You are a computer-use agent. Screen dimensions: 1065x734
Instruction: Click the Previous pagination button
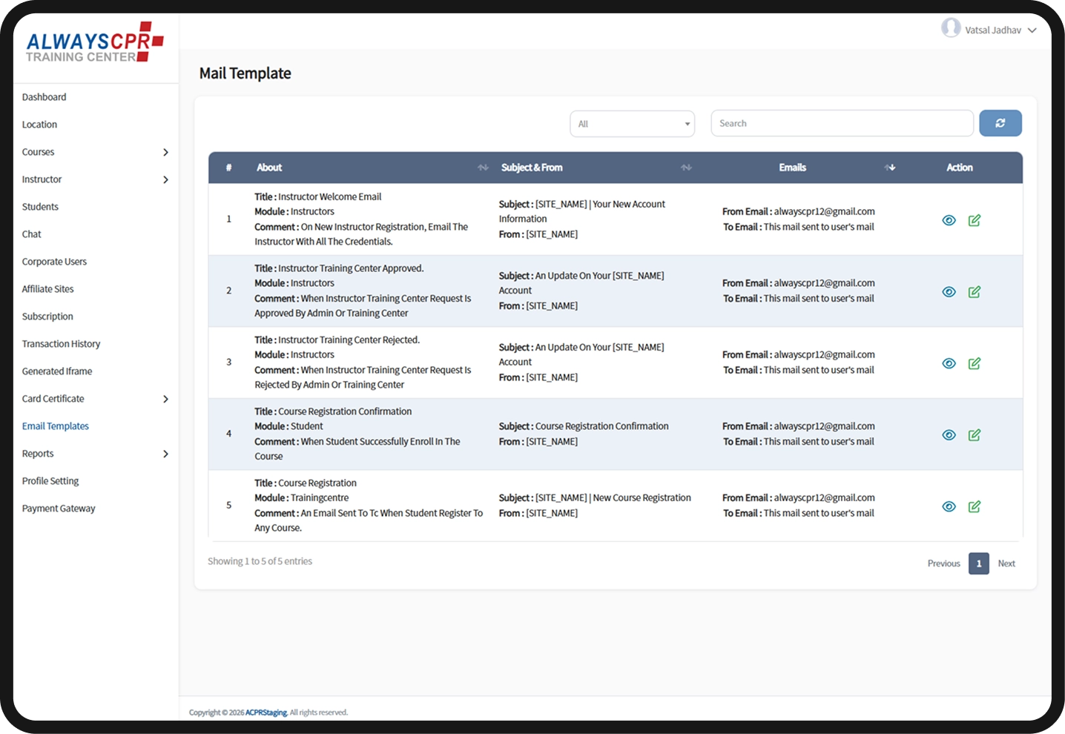(943, 563)
